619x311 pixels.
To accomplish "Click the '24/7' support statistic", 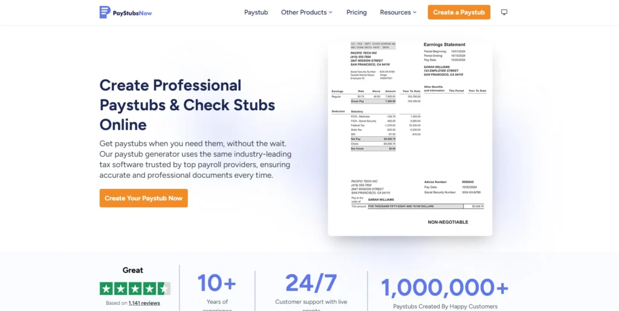I will pos(311,283).
